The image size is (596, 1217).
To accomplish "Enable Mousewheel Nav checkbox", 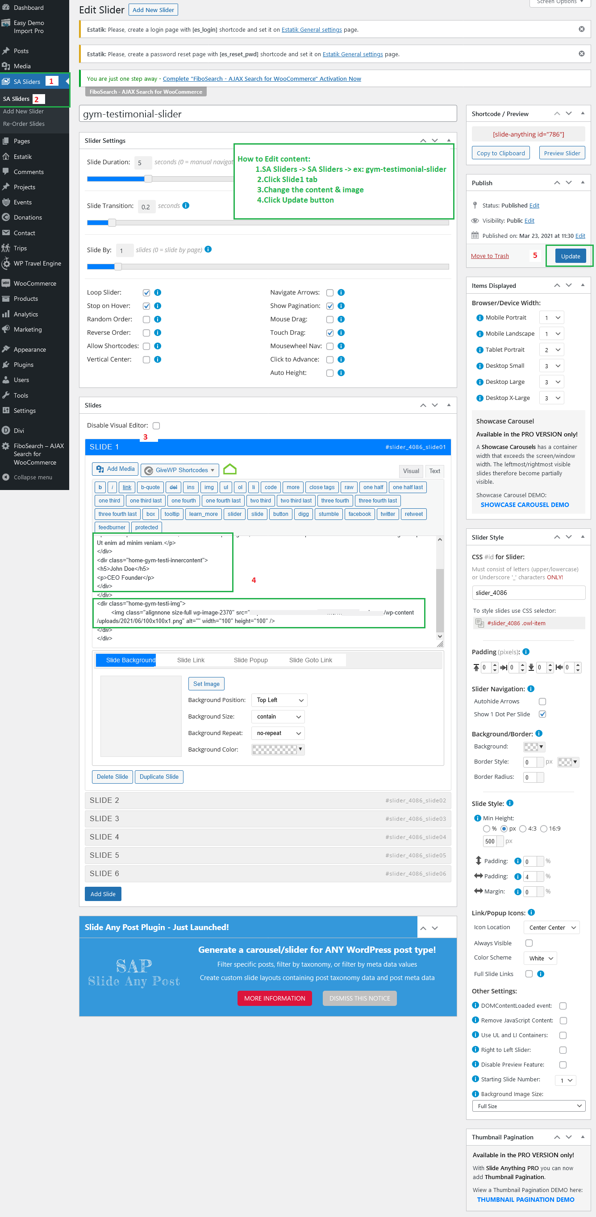I will 330,346.
